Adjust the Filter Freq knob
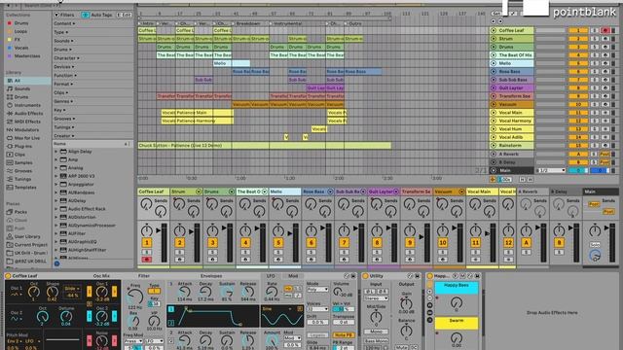This screenshot has width=623, height=350. coord(135,297)
